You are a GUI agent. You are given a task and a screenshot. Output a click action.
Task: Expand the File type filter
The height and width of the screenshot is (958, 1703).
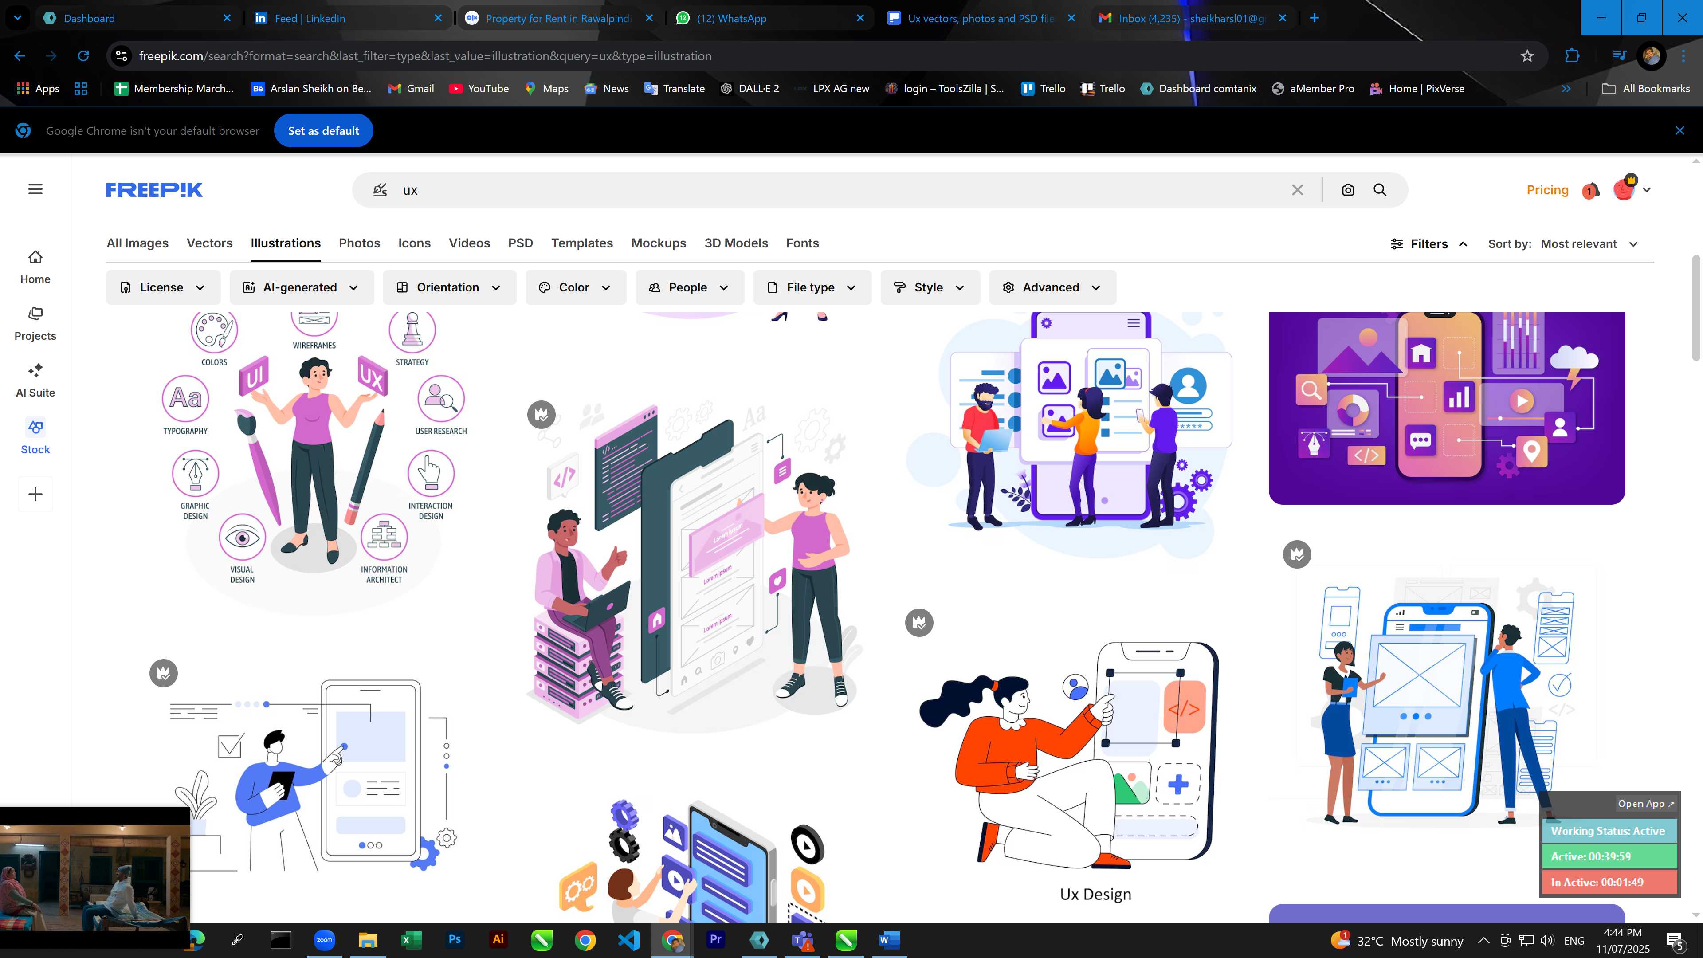[x=812, y=287]
